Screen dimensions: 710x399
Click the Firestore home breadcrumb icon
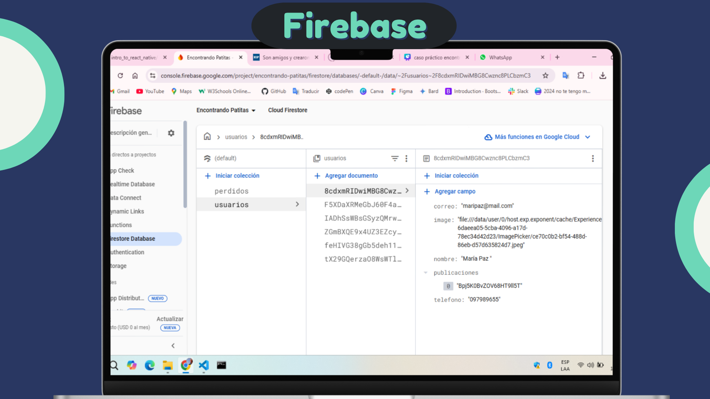[207, 137]
